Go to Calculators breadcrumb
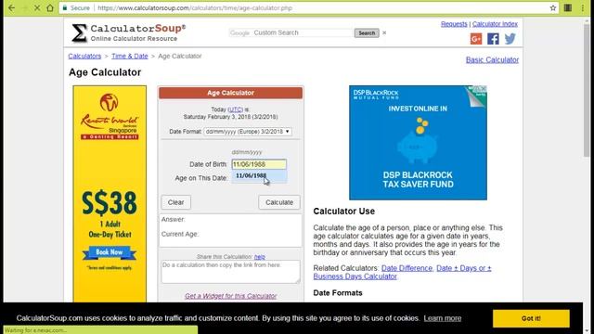Screen dimensions: 594x334 point(84,56)
